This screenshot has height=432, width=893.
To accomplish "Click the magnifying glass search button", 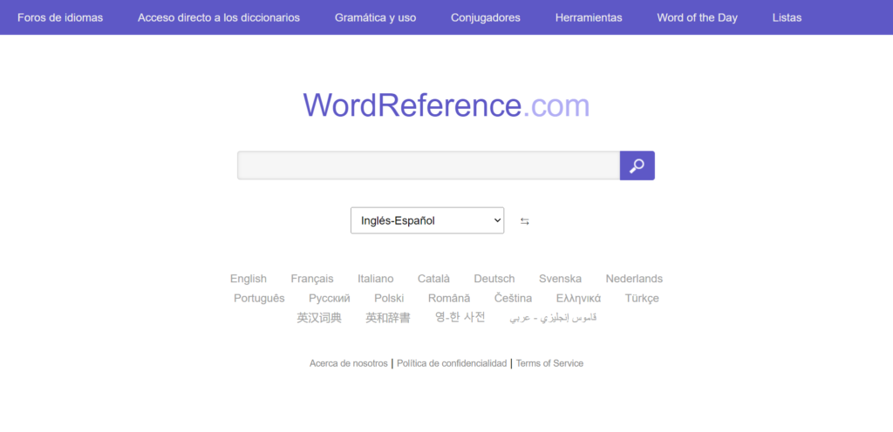I will tap(637, 165).
